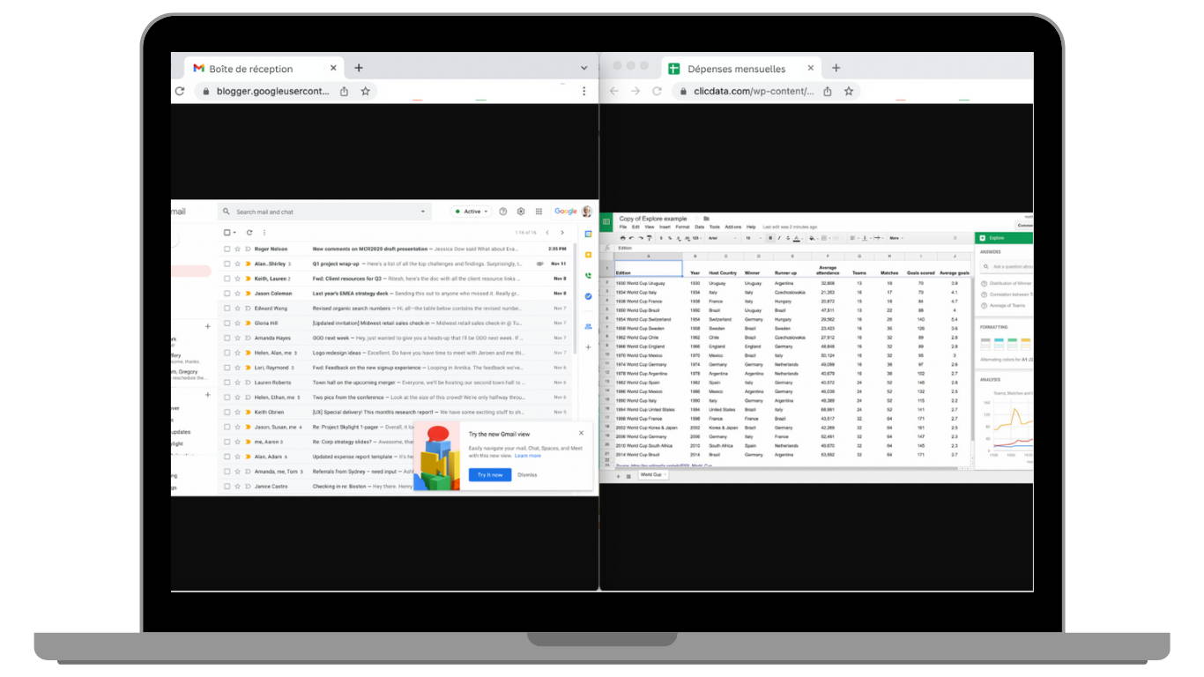Click the Try it now button
Image resolution: width=1204 pixels, height=677 pixels.
tap(490, 474)
